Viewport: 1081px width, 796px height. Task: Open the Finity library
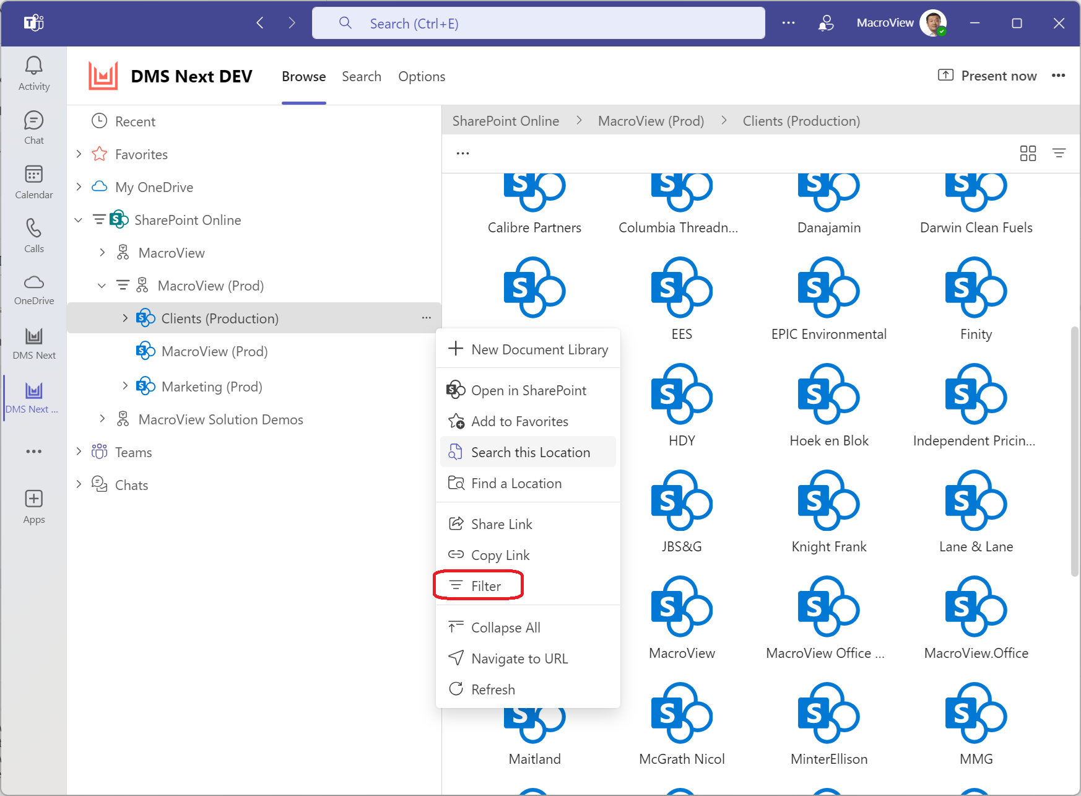point(976,299)
